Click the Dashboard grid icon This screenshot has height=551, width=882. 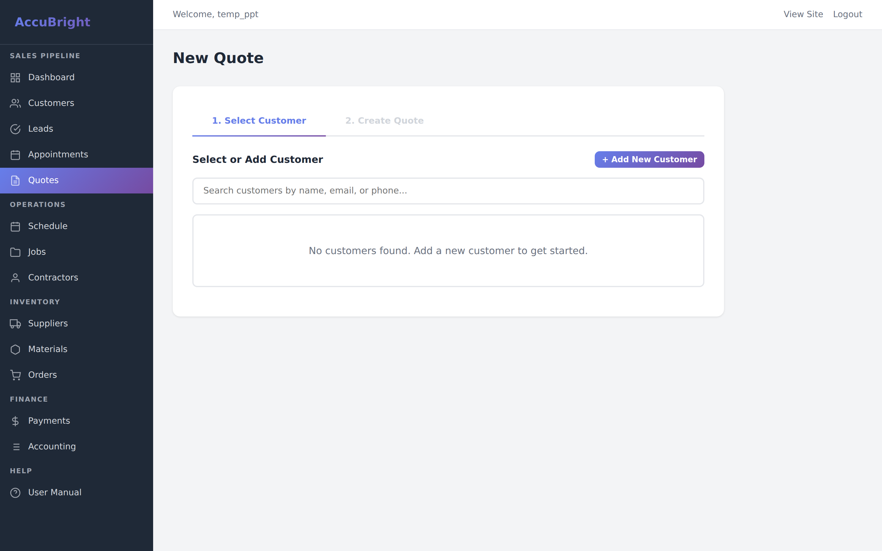[15, 78]
